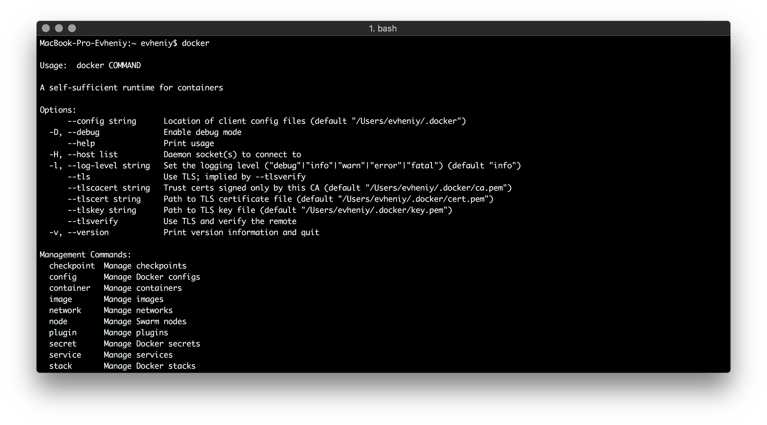Click the 'node' Manage Swarm nodes line
767x425 pixels.
pos(58,321)
